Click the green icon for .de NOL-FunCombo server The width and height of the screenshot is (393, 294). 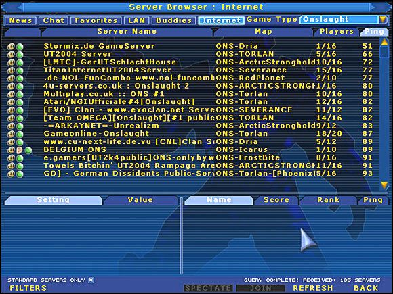coord(20,78)
